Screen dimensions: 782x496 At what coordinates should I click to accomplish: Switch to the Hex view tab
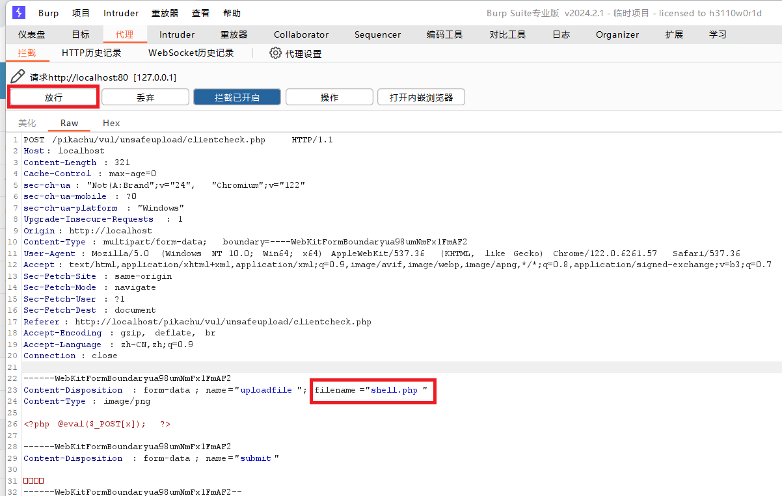coord(111,123)
